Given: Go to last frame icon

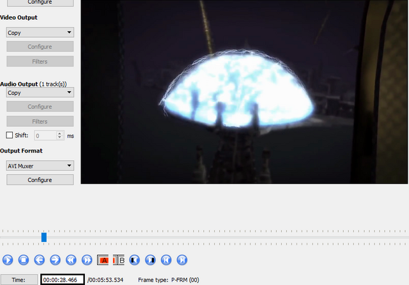Looking at the screenshot, I should 182,260.
